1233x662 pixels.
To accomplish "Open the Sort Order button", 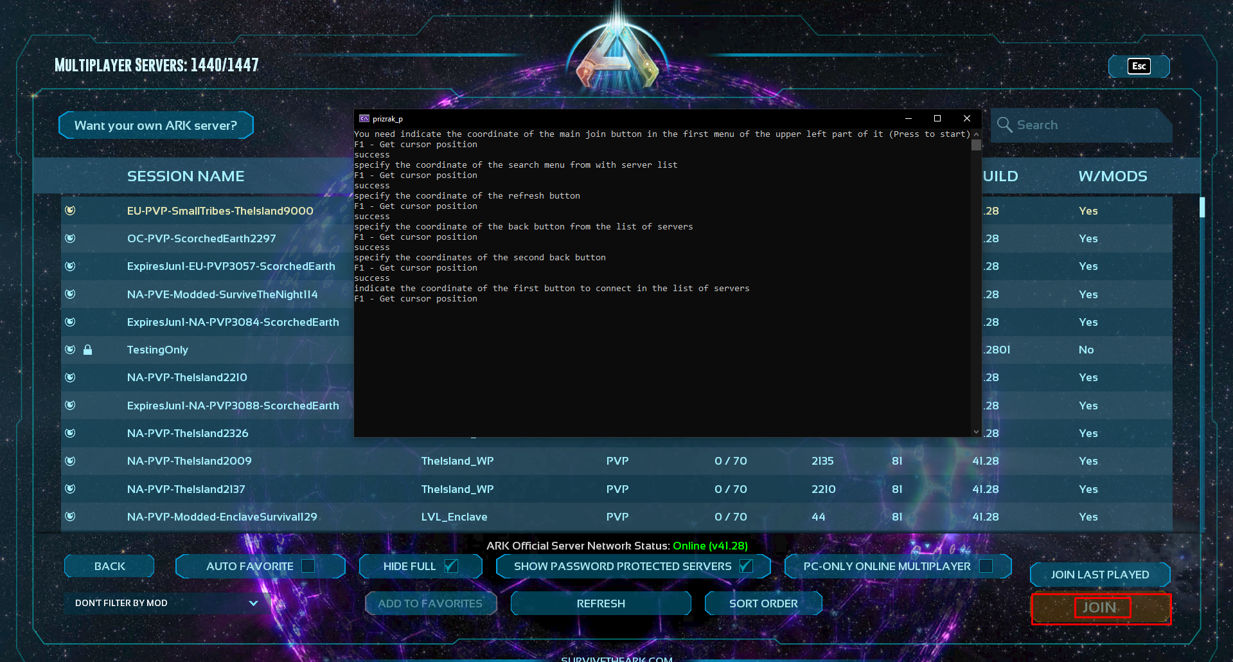I will (763, 604).
